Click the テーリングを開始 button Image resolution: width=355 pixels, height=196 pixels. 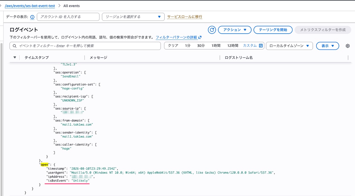coord(273,30)
